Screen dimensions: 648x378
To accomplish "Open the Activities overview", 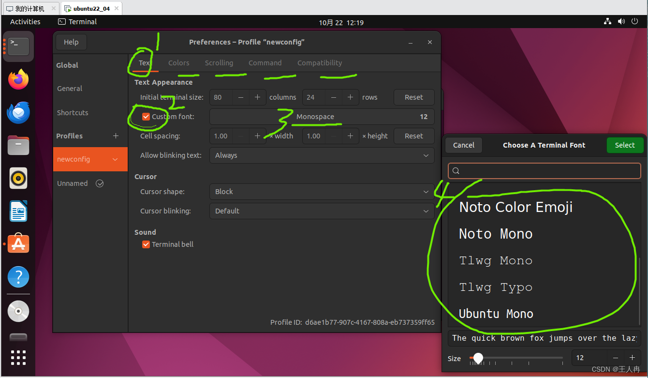I will click(x=25, y=22).
